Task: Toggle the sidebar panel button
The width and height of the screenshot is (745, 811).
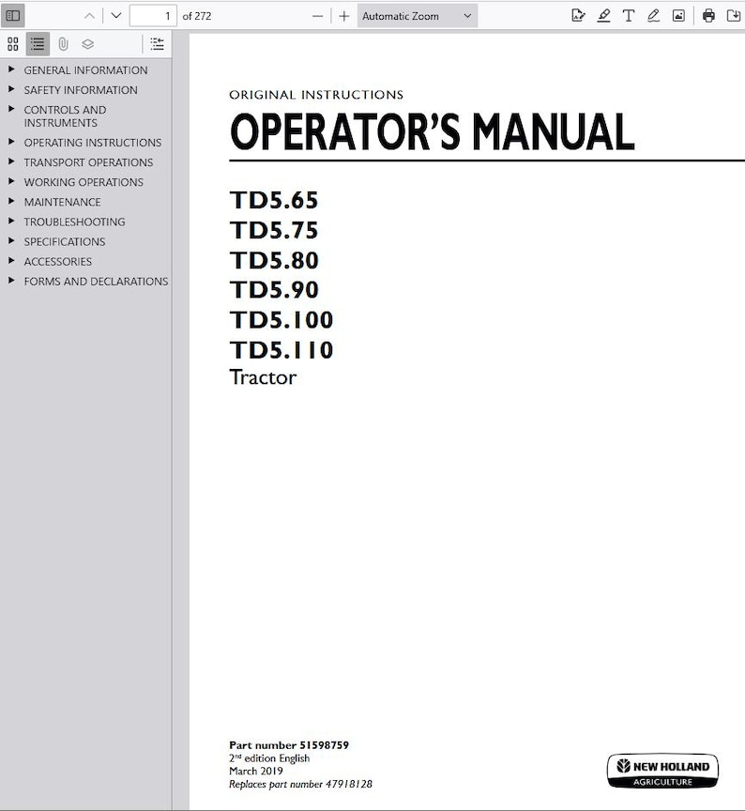Action: [13, 16]
